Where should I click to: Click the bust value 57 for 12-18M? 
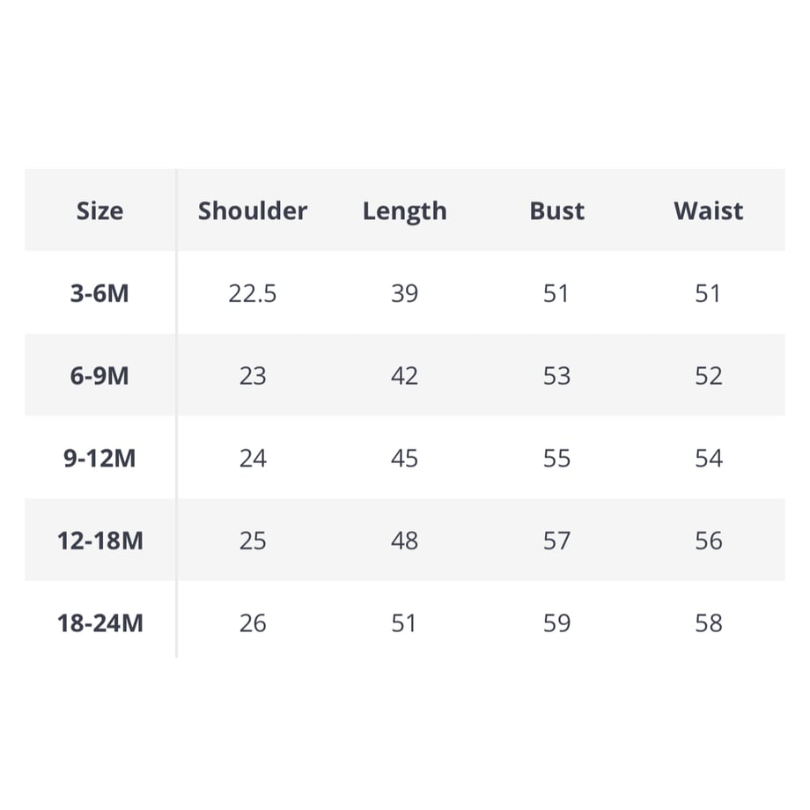coord(556,541)
